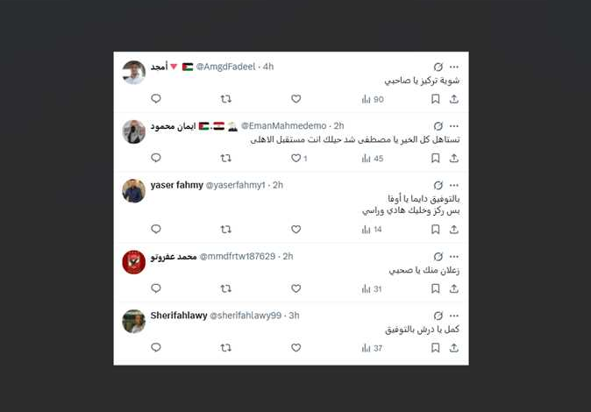Open more menu on @mmdfrtw187629 tweet
The image size is (591, 412).
[x=454, y=257]
